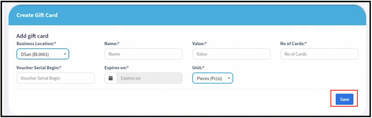The height and width of the screenshot is (118, 372).
Task: Click the Save button
Action: click(344, 99)
